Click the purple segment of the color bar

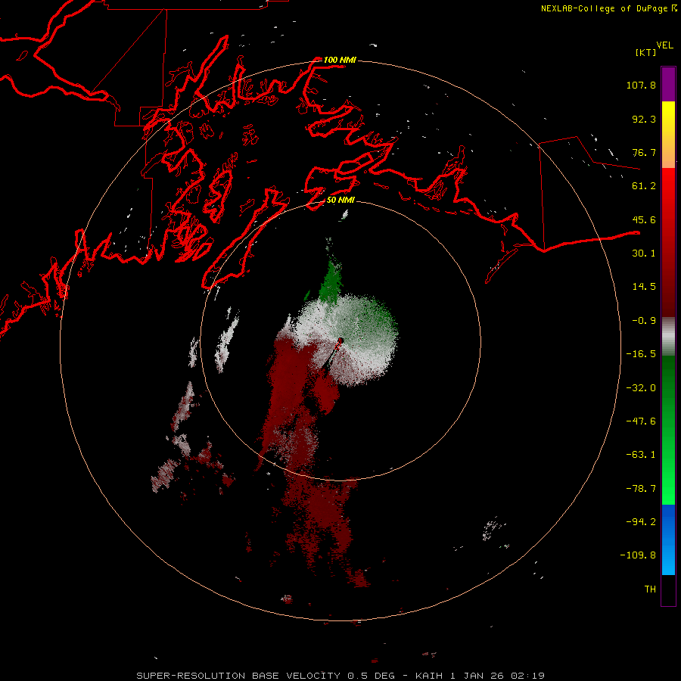668,84
